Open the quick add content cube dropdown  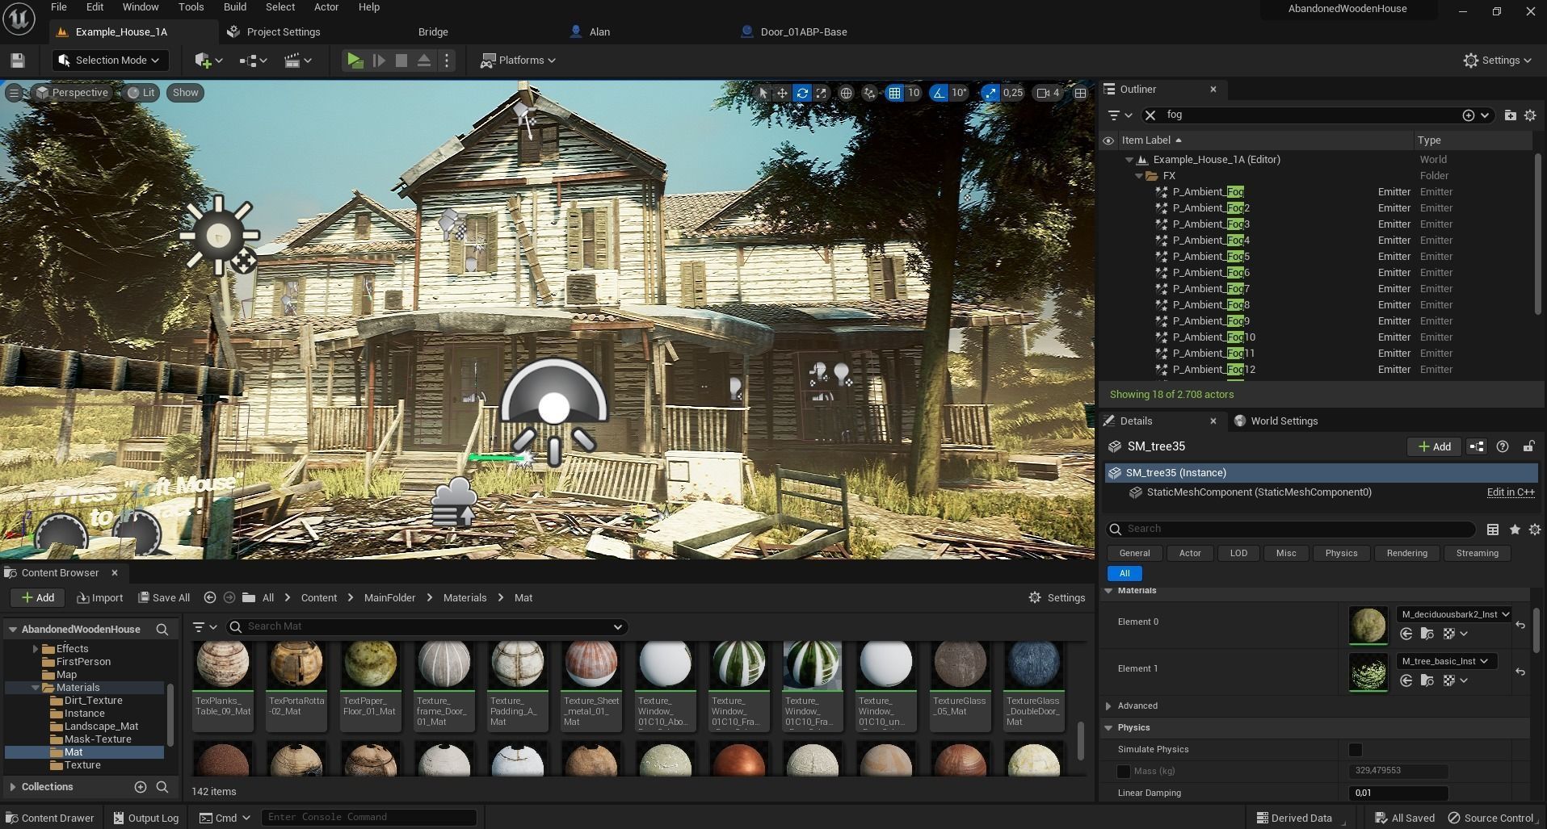pyautogui.click(x=208, y=61)
